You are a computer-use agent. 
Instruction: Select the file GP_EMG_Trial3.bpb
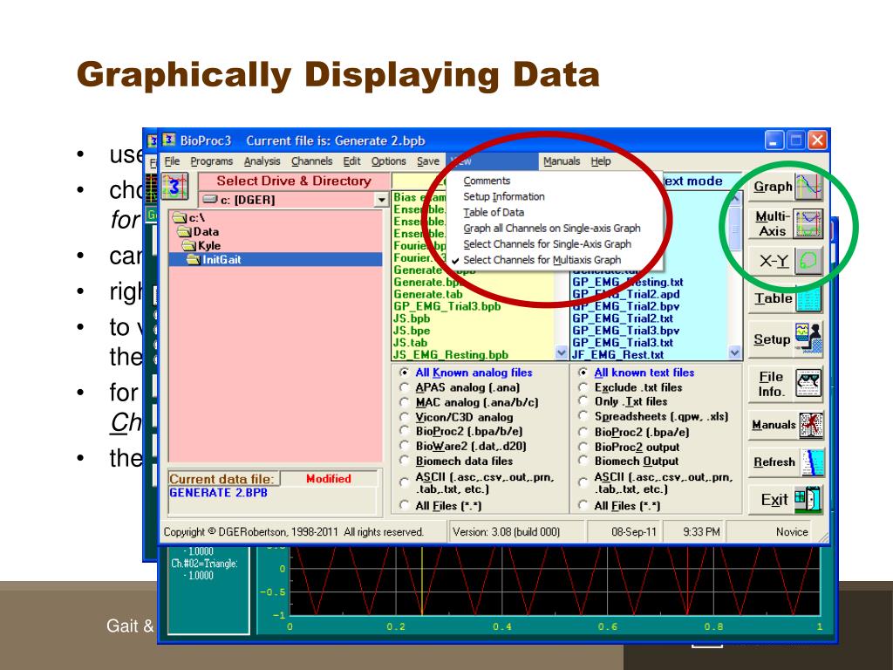click(447, 306)
